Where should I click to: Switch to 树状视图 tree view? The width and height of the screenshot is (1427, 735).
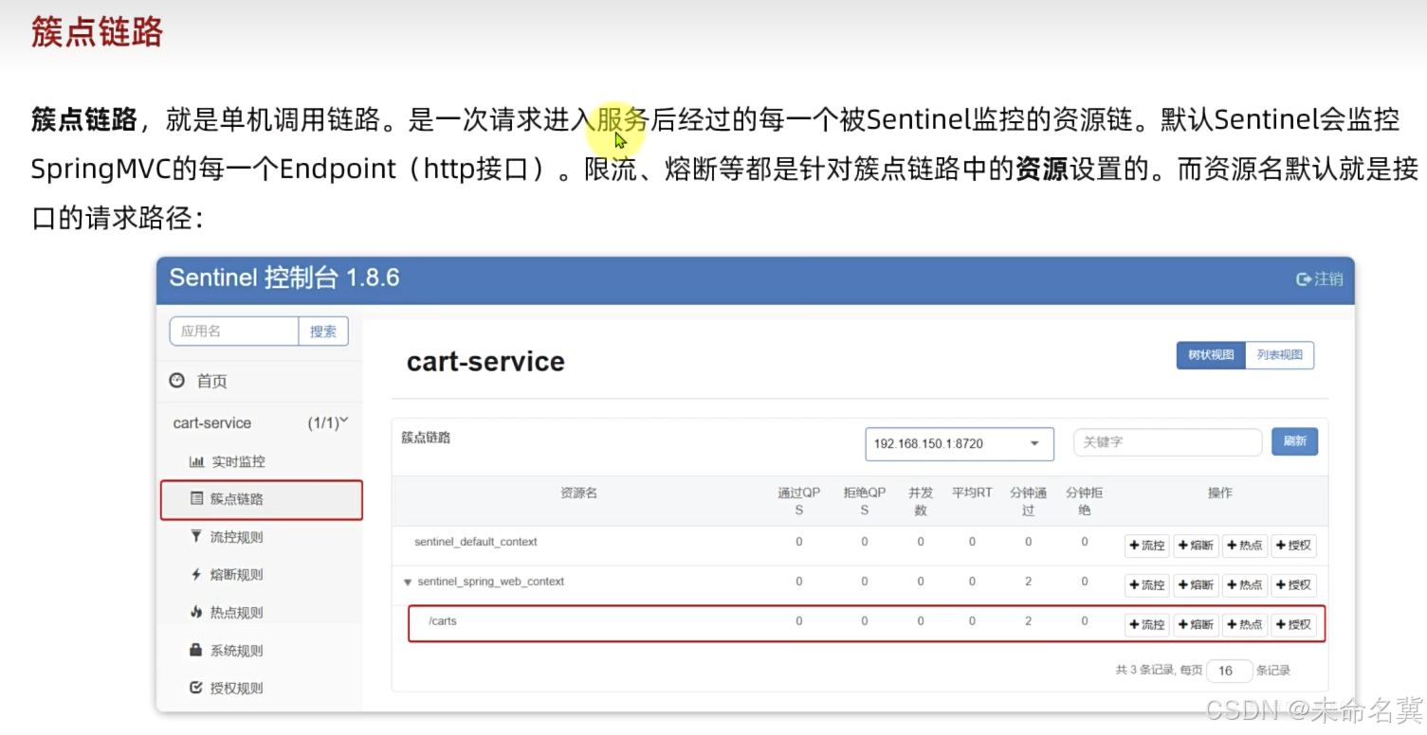point(1211,355)
